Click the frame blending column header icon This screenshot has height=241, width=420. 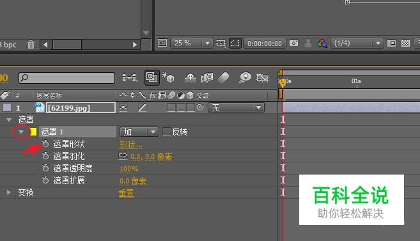pos(162,95)
